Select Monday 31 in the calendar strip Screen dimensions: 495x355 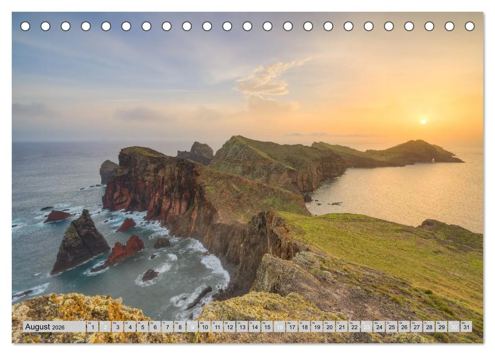click(467, 327)
